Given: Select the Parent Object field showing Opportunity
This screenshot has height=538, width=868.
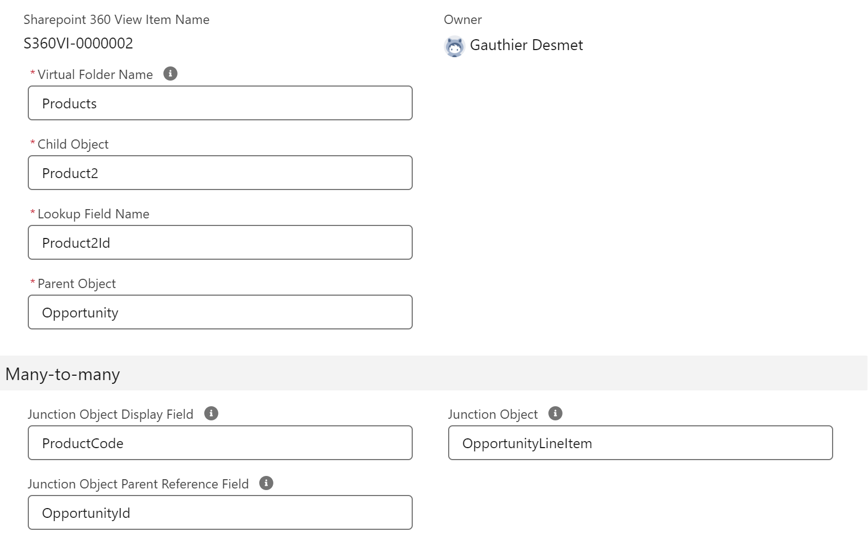Looking at the screenshot, I should click(220, 313).
